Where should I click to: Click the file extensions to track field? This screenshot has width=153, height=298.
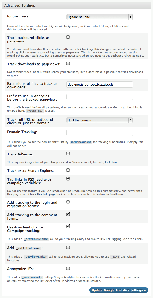100,84
